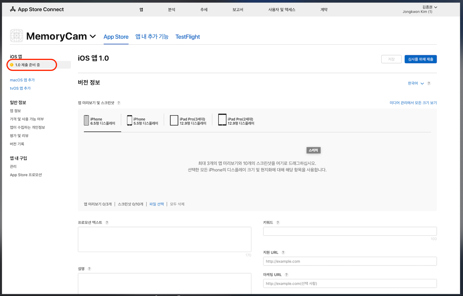Click the screenshot drop zone instruction text
The height and width of the screenshot is (296, 463).
[x=257, y=167]
